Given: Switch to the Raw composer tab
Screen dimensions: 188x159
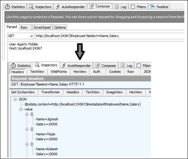Looking at the screenshot, I should [24, 28].
